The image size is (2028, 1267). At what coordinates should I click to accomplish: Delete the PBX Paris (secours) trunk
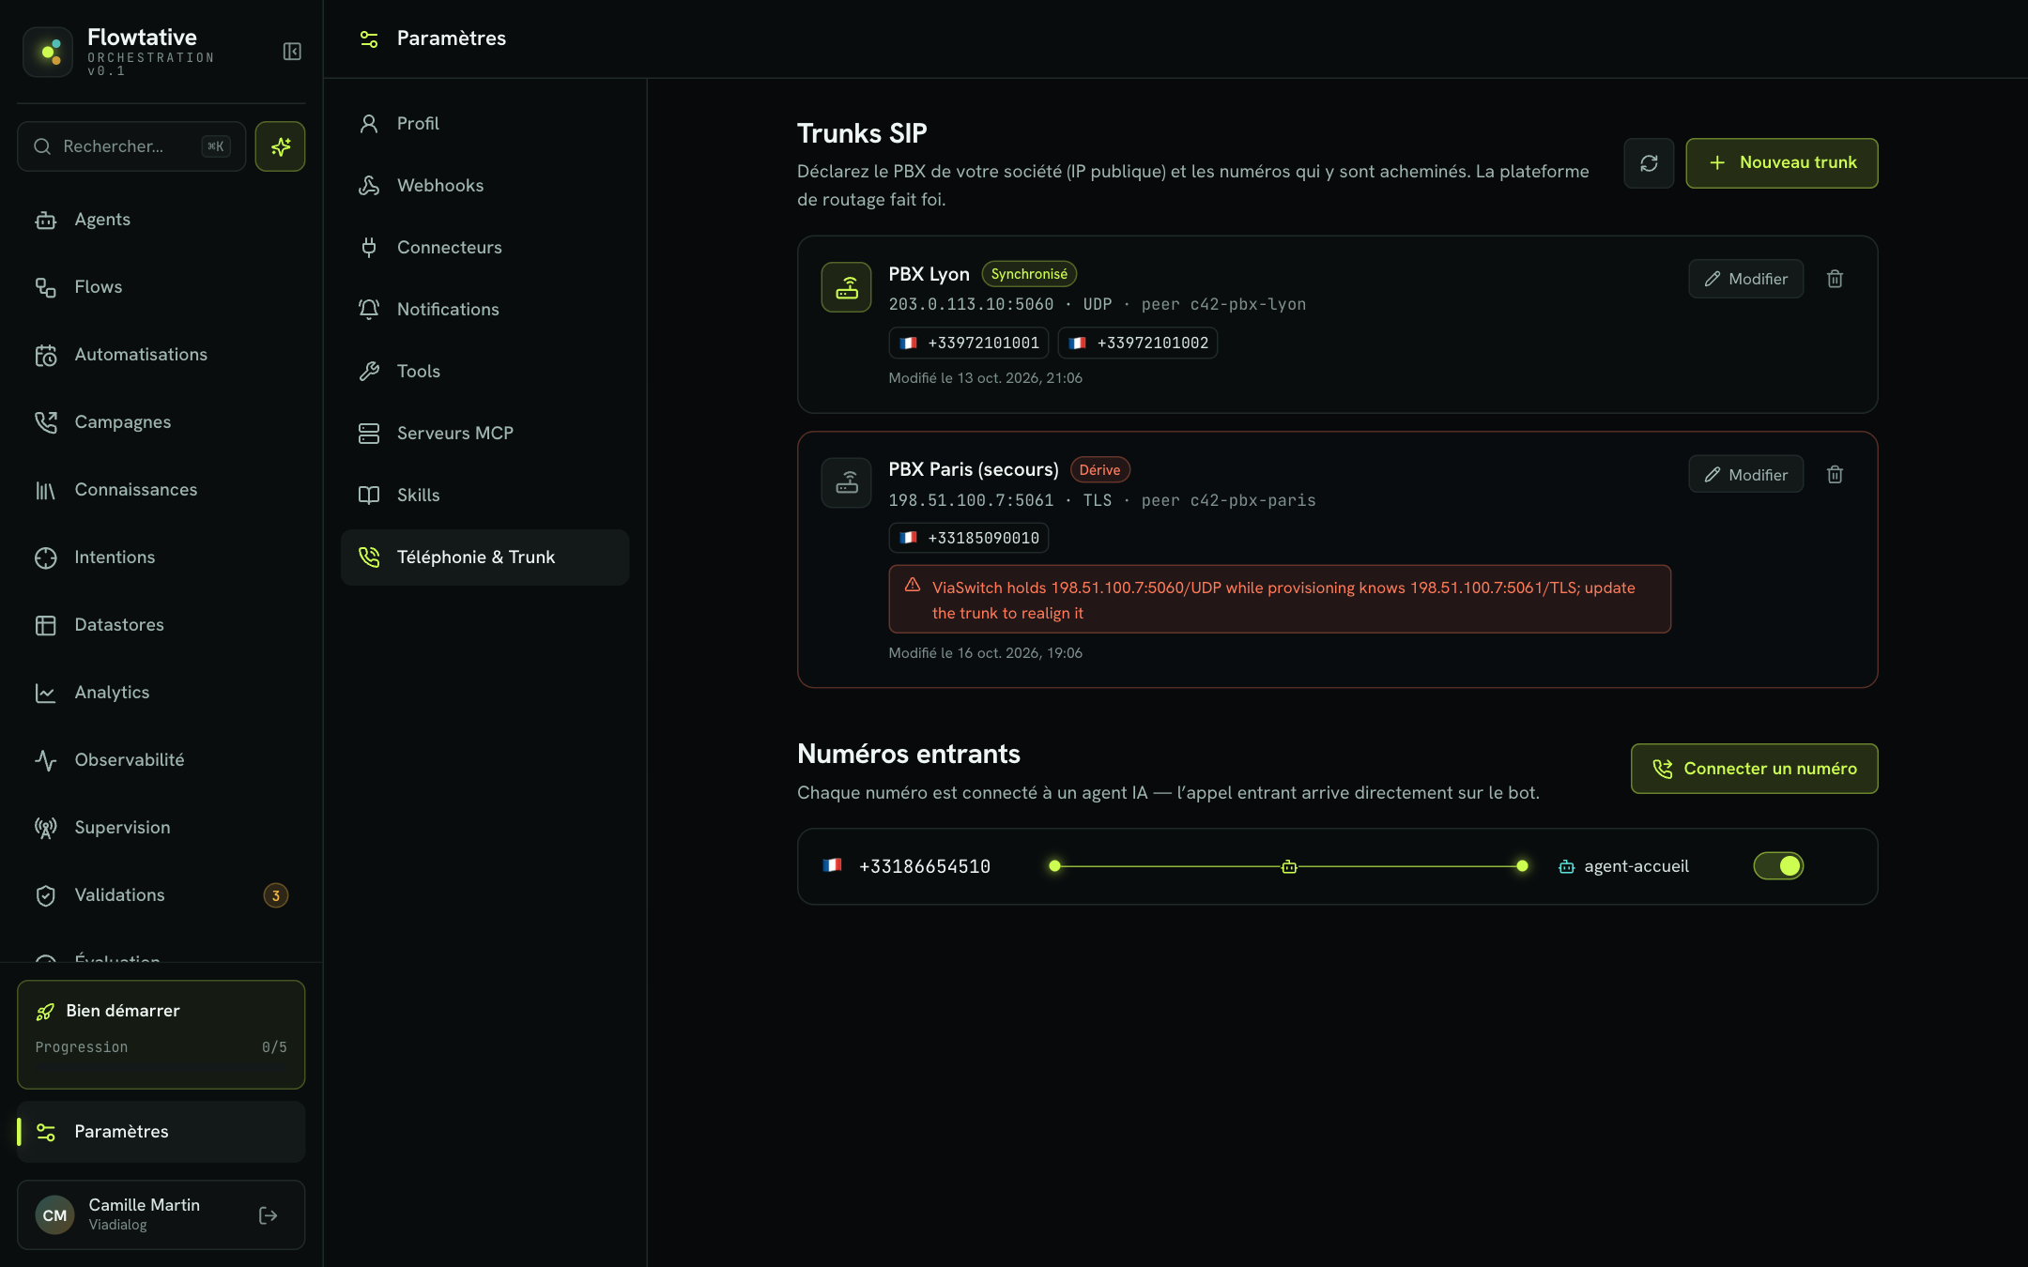coord(1835,475)
